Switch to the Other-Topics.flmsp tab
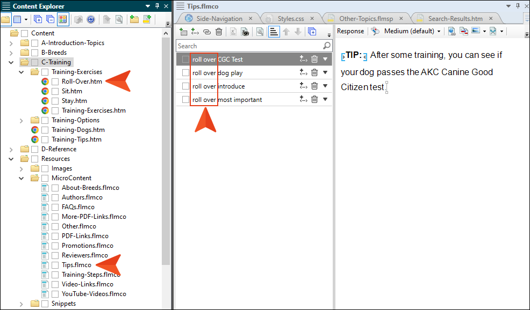This screenshot has height=310, width=530. tap(366, 19)
